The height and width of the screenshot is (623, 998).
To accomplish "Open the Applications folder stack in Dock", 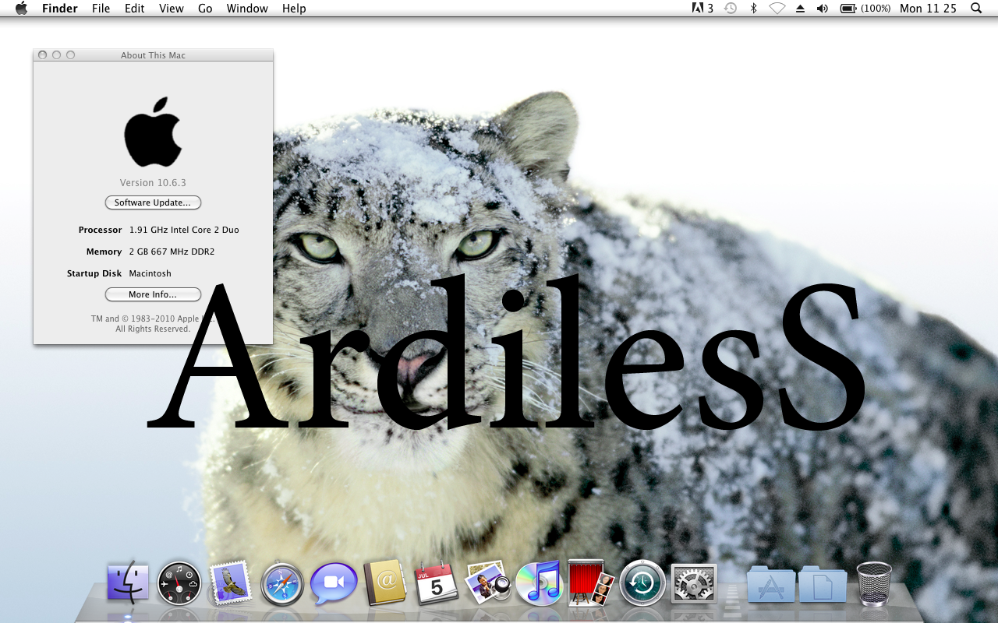I will coord(771,584).
